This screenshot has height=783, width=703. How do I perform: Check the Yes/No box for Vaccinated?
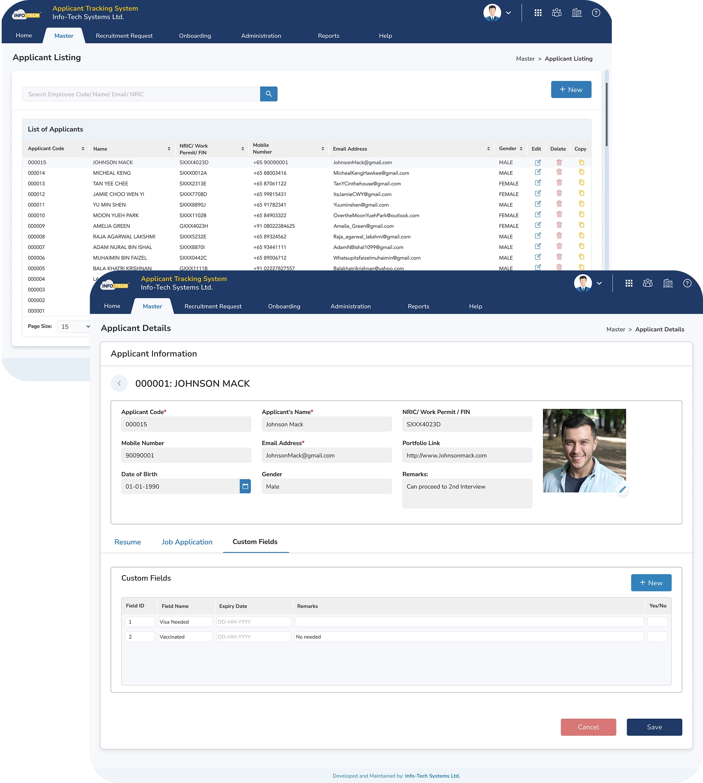click(657, 636)
